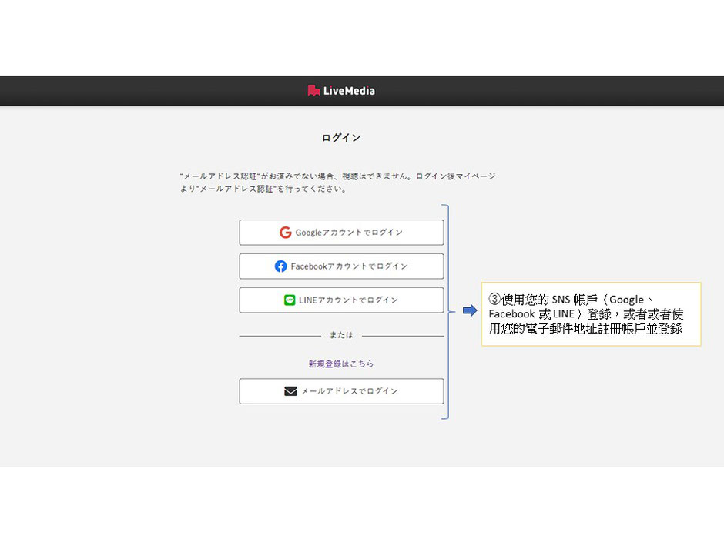This screenshot has height=543, width=724.
Task: Click the black envelope mail icon
Action: (x=290, y=391)
